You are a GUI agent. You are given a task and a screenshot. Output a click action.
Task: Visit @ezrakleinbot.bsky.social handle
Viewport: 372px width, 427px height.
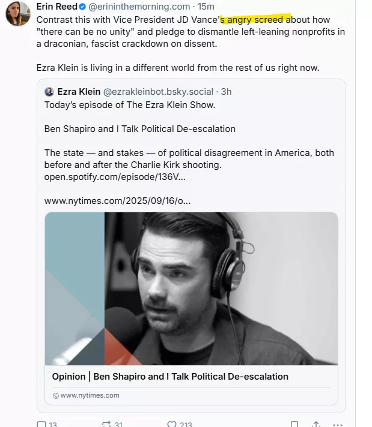[158, 92]
